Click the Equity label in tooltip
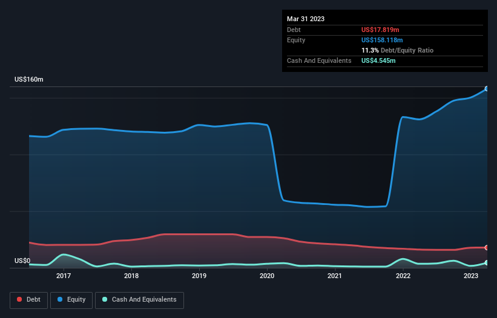Screen dimensions: 497x318 pyautogui.click(x=296, y=40)
